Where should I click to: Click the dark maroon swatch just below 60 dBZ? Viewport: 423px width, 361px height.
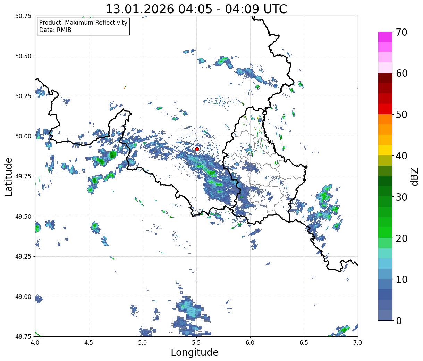coord(385,78)
